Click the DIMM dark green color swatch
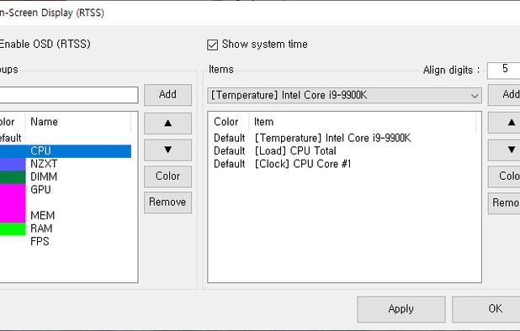 pyautogui.click(x=13, y=176)
